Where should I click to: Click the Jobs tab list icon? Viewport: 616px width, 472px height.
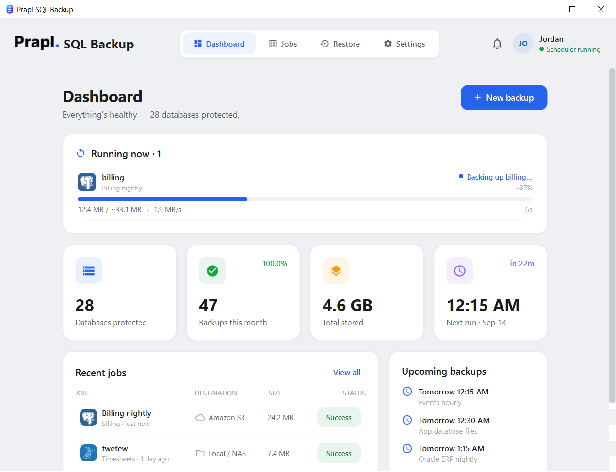[273, 44]
